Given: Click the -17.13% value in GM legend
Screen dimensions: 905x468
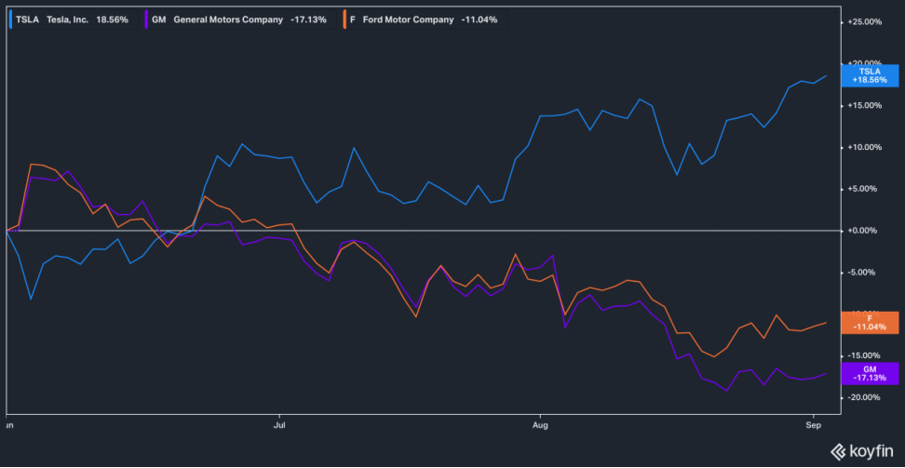Looking at the screenshot, I should [x=308, y=20].
